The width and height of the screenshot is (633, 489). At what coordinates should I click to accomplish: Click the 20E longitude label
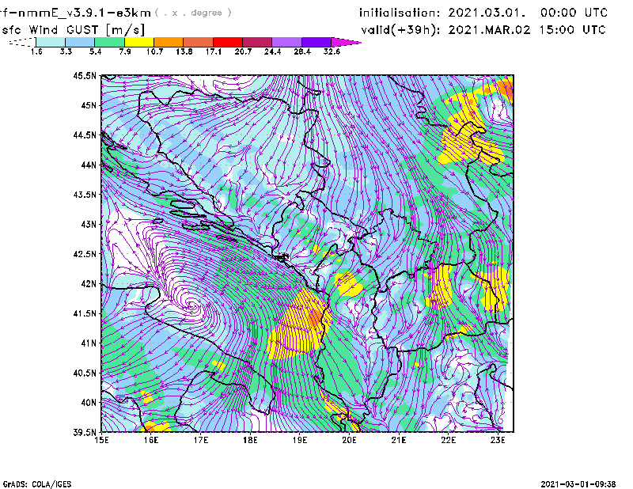point(349,440)
